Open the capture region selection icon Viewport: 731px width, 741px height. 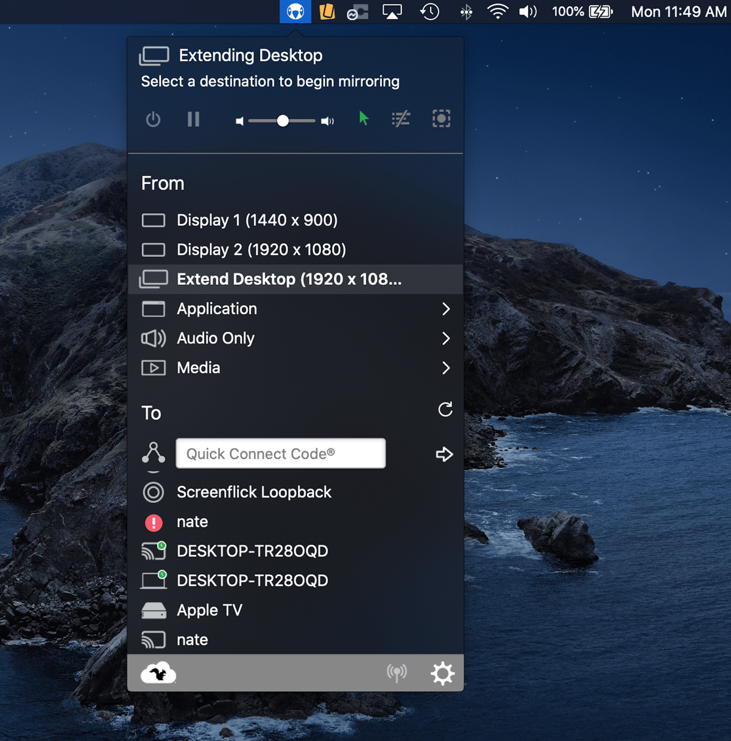pyautogui.click(x=441, y=118)
